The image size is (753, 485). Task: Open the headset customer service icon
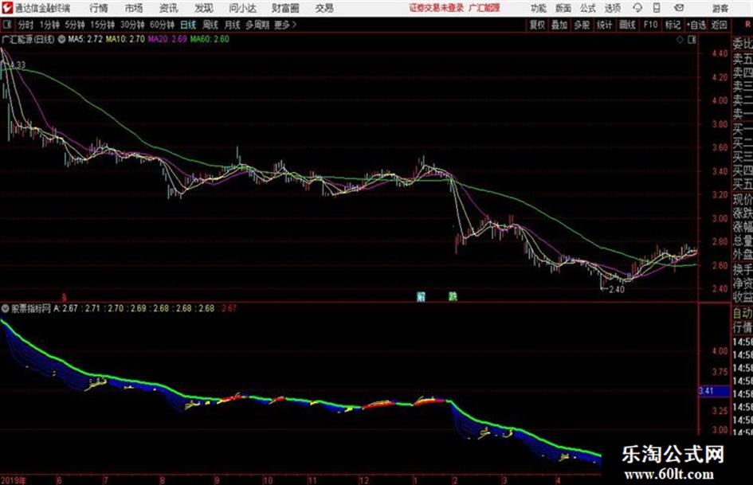coord(637,8)
